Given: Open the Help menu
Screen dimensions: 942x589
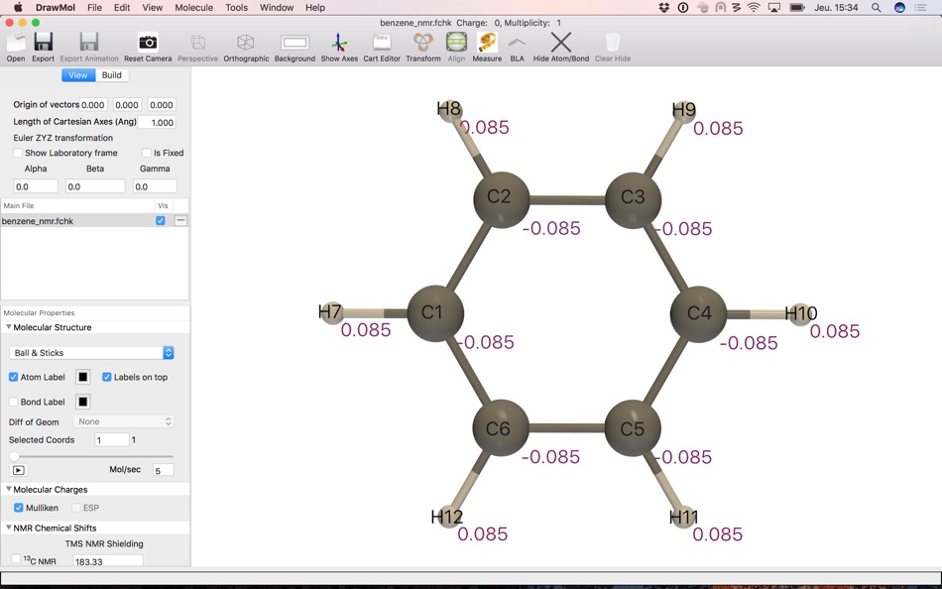Looking at the screenshot, I should click(x=314, y=8).
